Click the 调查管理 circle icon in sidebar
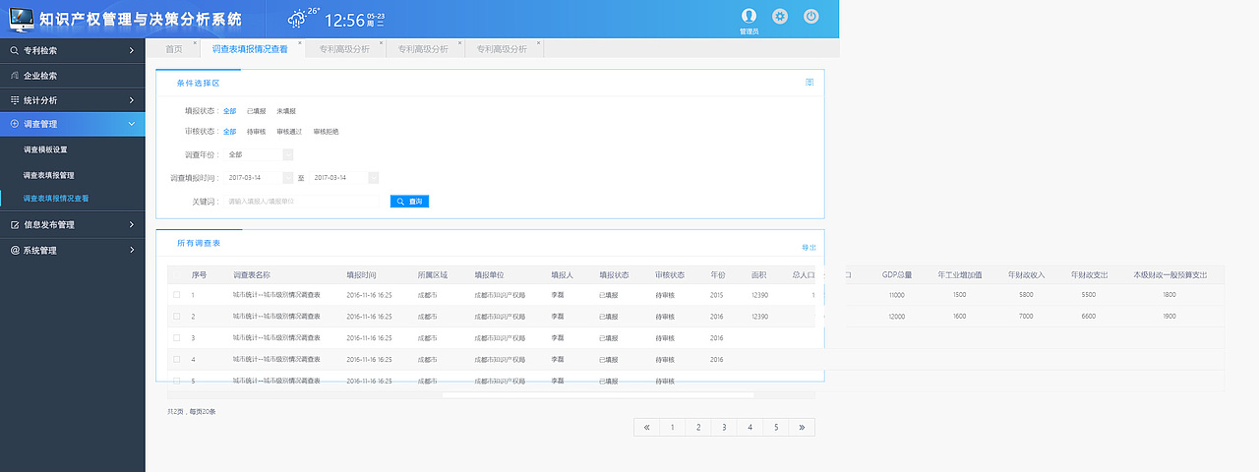Screen dimensions: 1259x472 [15, 124]
